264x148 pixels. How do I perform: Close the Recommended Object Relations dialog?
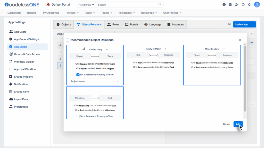[240, 40]
